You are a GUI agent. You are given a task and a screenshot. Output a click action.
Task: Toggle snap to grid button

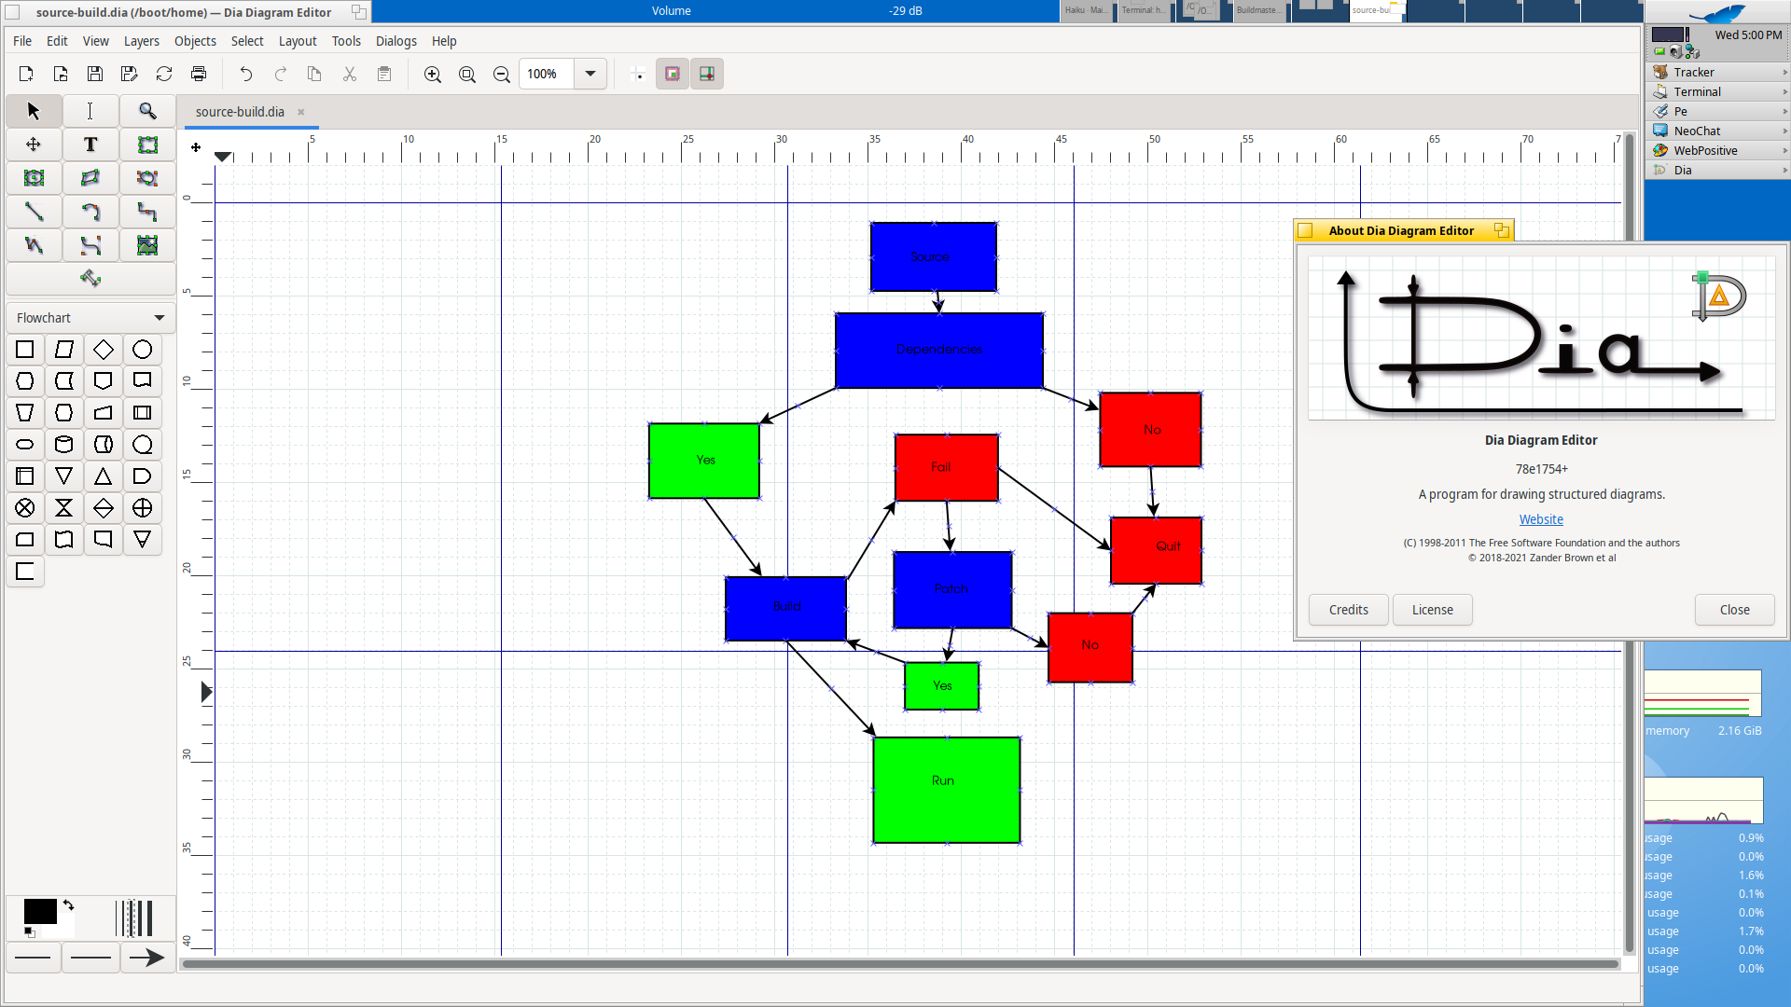[639, 74]
